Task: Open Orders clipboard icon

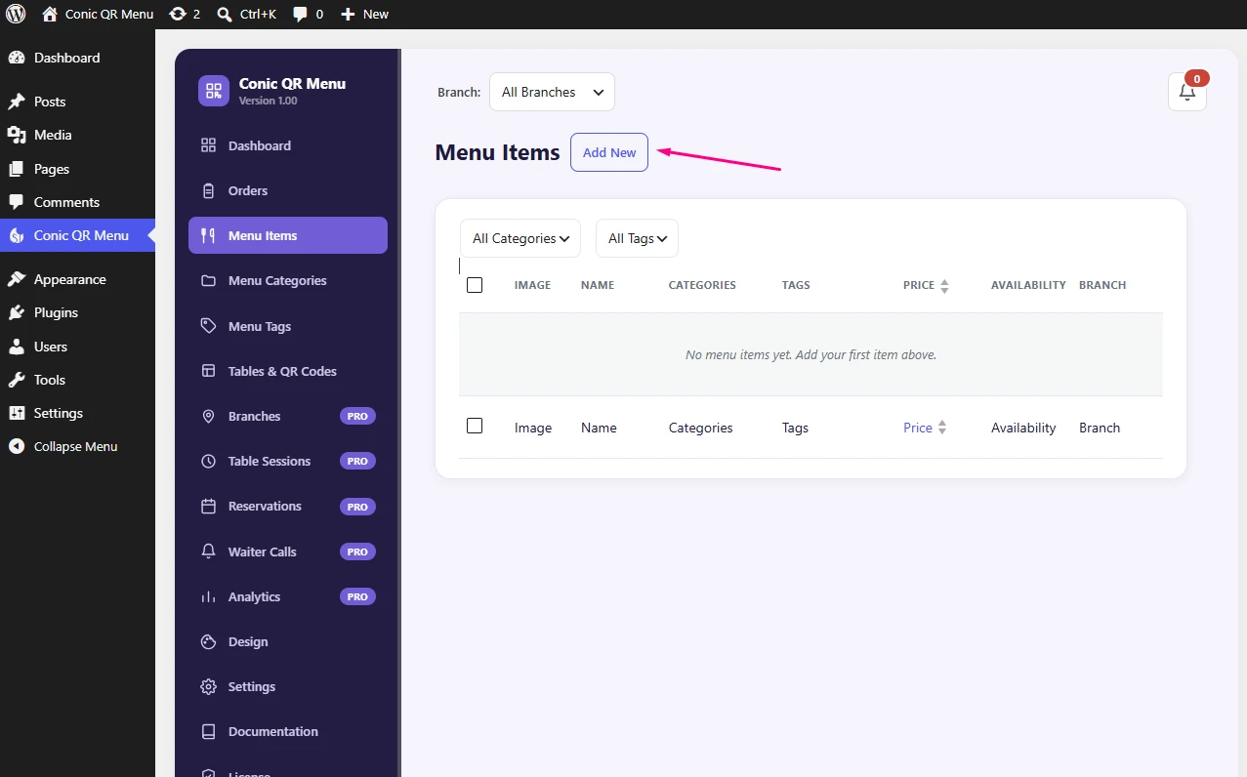Action: (208, 190)
